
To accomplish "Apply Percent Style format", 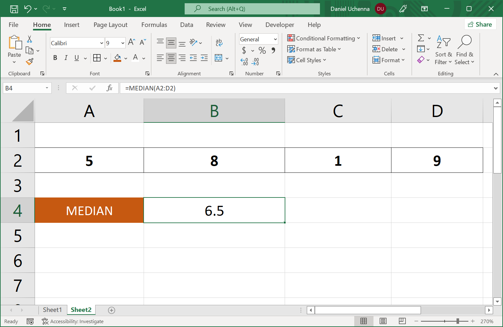I will [x=262, y=50].
